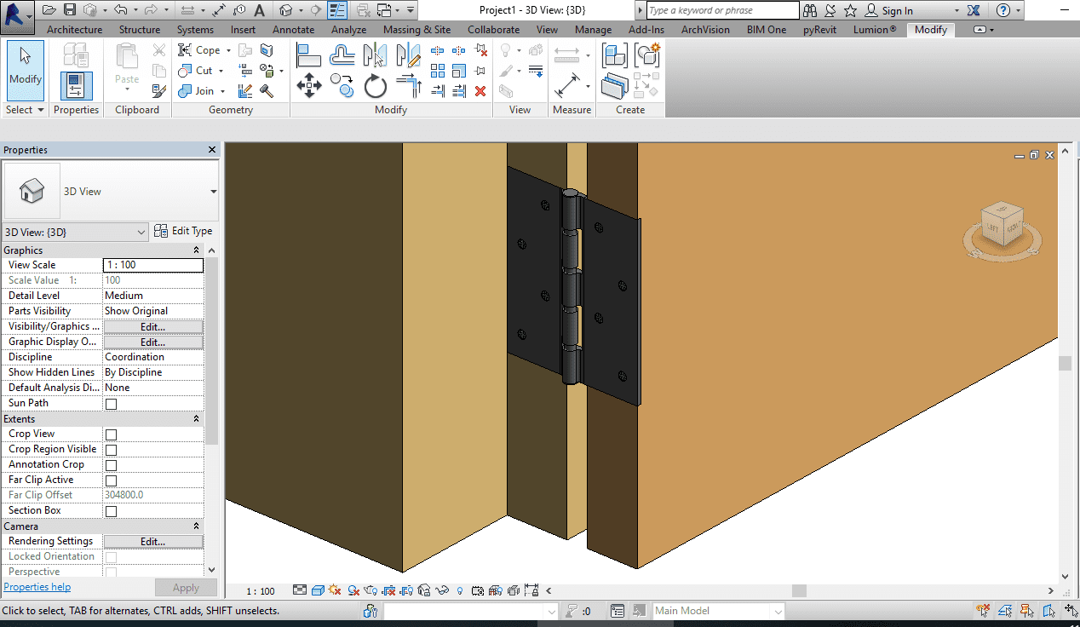Click the Align tool icon
This screenshot has height=627, width=1080.
tap(308, 55)
